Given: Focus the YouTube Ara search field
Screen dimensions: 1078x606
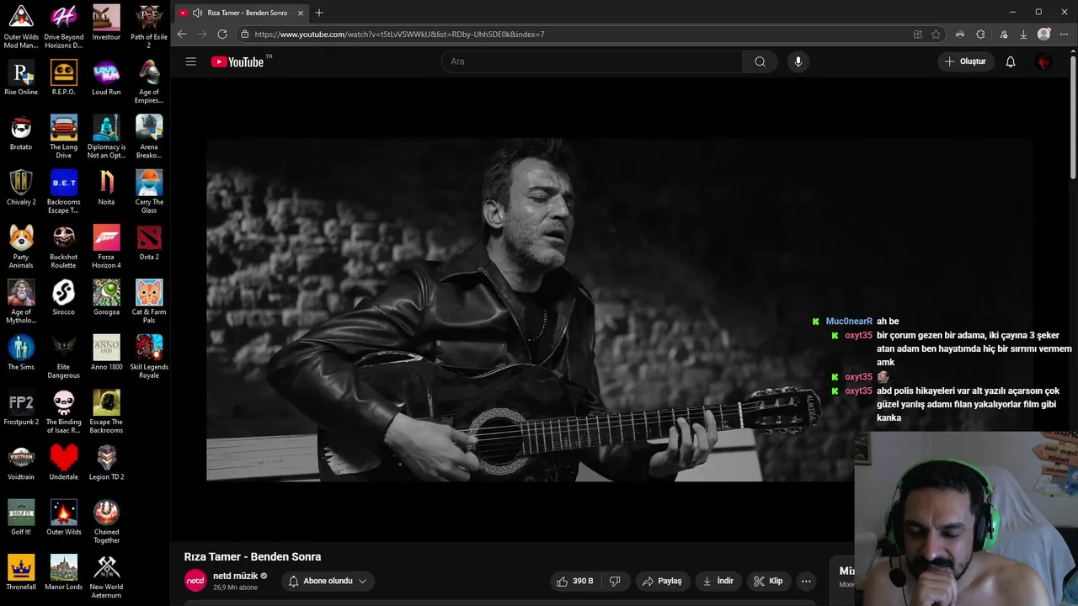Looking at the screenshot, I should [x=592, y=61].
